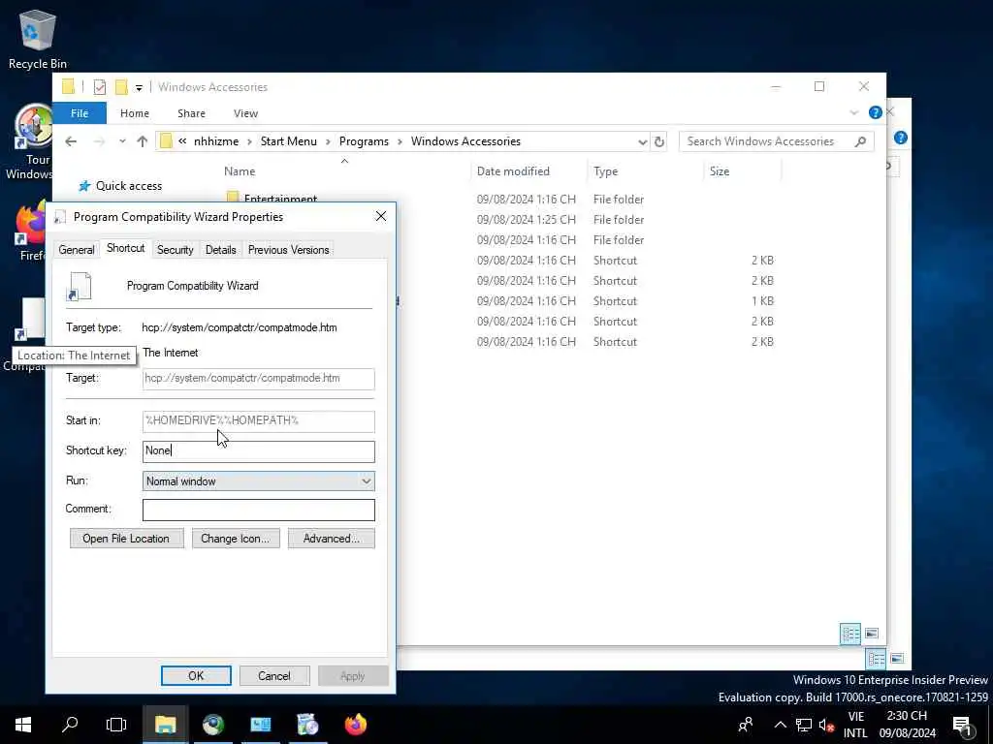Click the Shortcut key input field

258,451
